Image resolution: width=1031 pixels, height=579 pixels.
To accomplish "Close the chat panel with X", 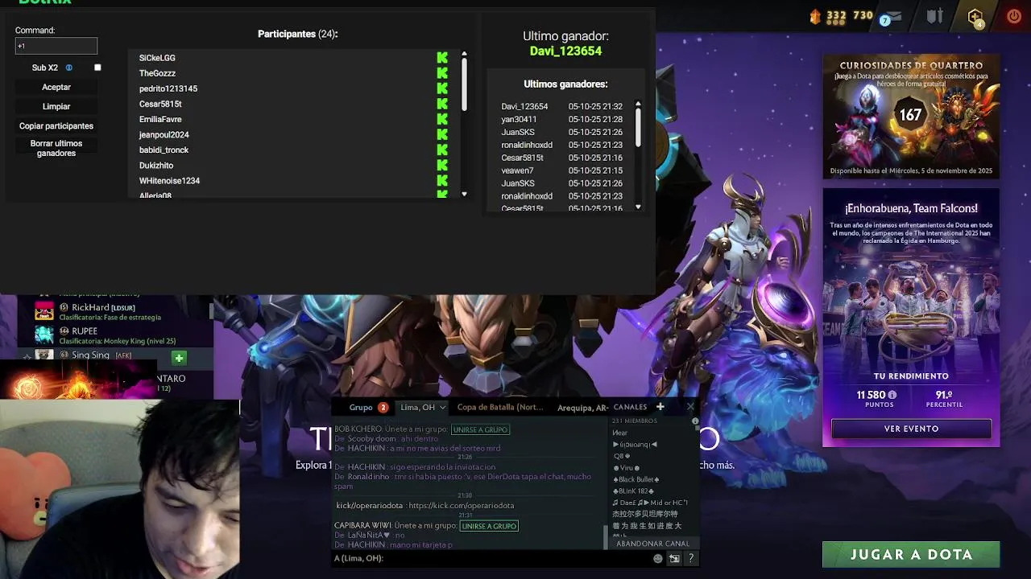I will pyautogui.click(x=690, y=407).
